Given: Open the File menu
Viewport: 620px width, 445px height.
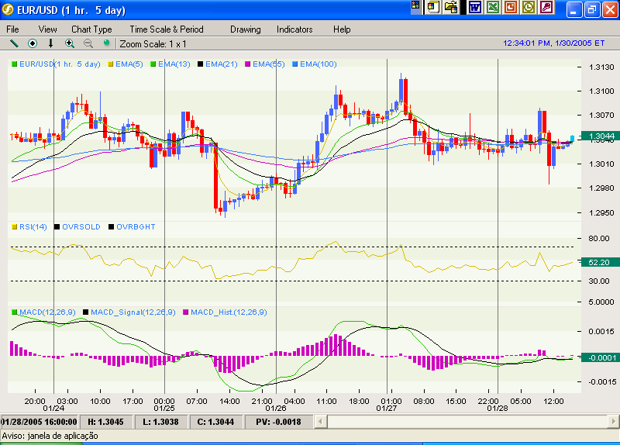Looking at the screenshot, I should (13, 29).
